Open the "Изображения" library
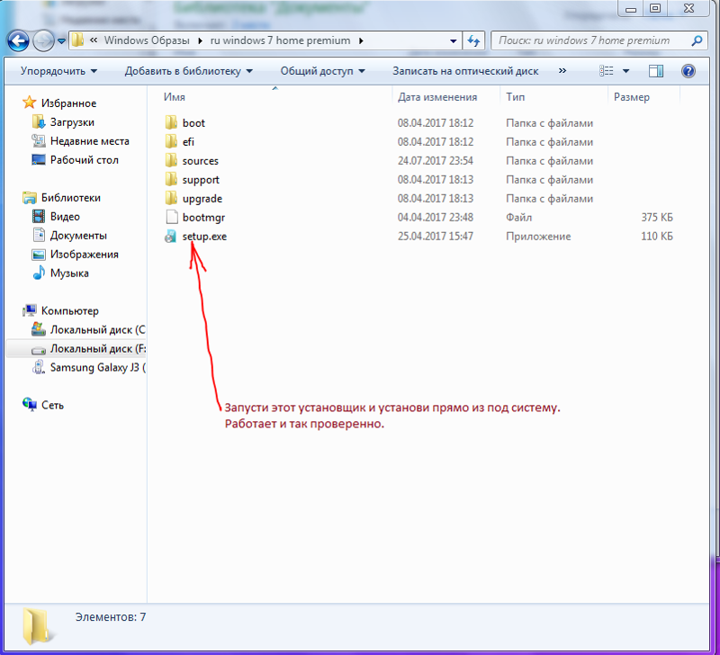The width and height of the screenshot is (720, 655). pos(84,255)
